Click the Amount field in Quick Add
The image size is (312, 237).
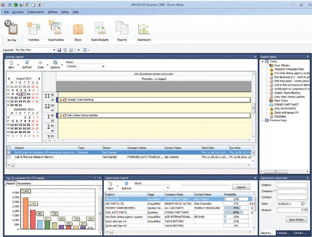(x=292, y=210)
